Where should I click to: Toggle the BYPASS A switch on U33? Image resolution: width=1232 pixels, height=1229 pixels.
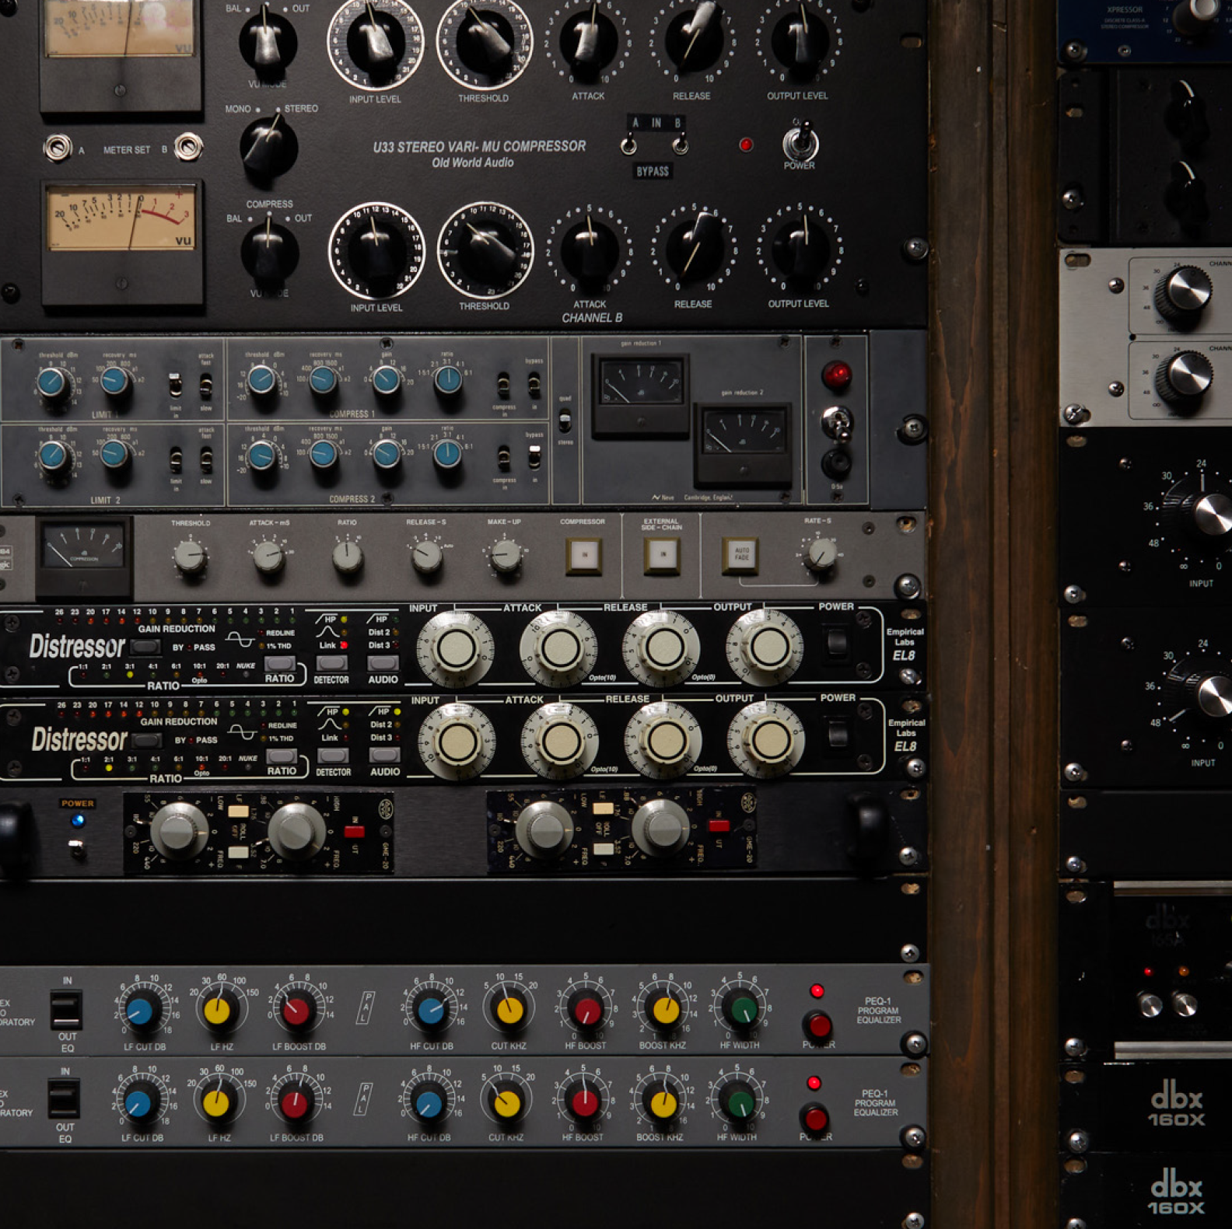[x=628, y=145]
